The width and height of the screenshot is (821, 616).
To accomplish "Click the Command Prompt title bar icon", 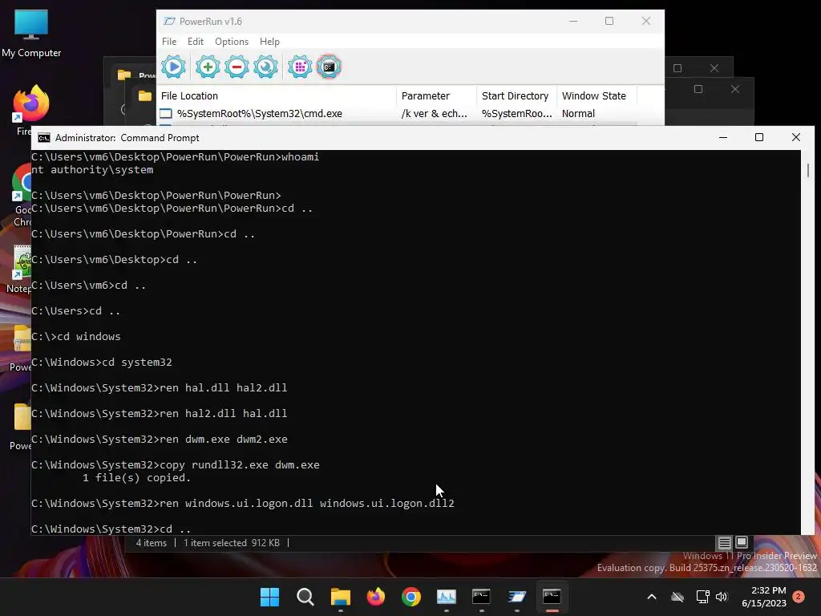I will click(44, 138).
